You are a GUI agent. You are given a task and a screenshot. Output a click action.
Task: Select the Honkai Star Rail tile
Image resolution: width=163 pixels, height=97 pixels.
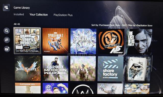[83, 41]
